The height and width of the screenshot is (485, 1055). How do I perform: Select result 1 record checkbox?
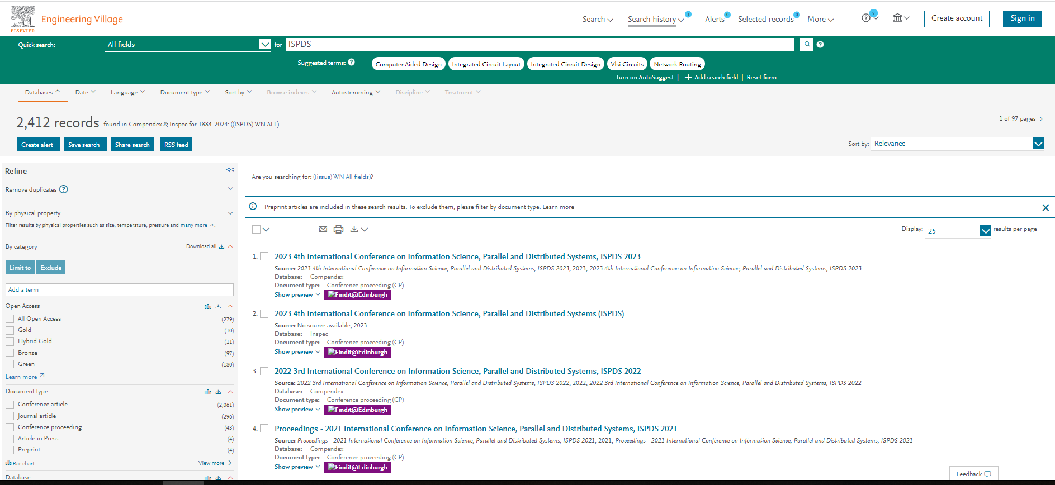(264, 256)
